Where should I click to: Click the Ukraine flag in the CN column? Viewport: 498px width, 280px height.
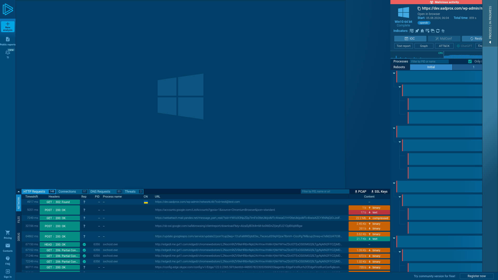(x=146, y=202)
